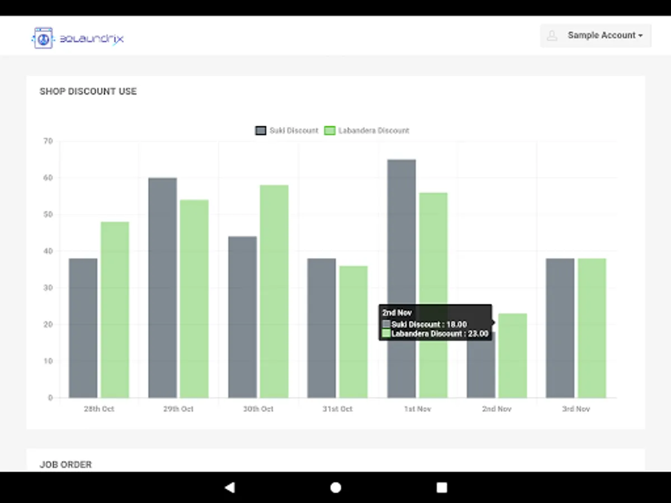
Task: Tap the Android recent apps square icon
Action: coord(442,487)
